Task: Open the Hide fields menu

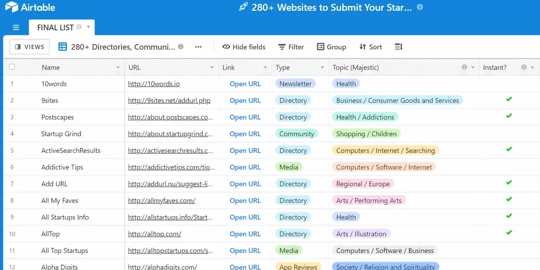Action: [244, 47]
